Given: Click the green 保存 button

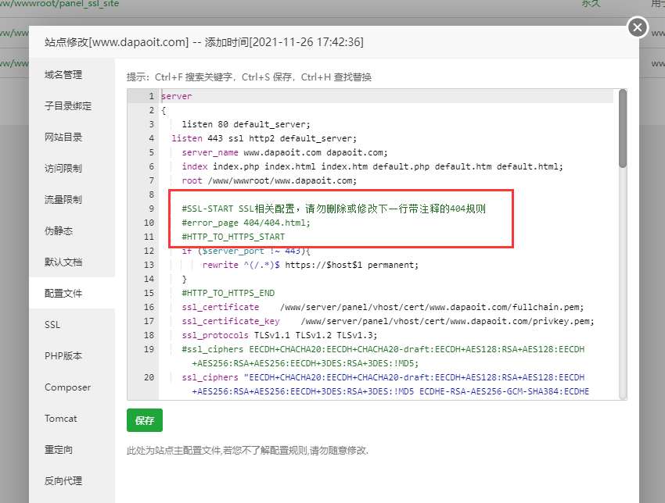Looking at the screenshot, I should click(x=145, y=420).
